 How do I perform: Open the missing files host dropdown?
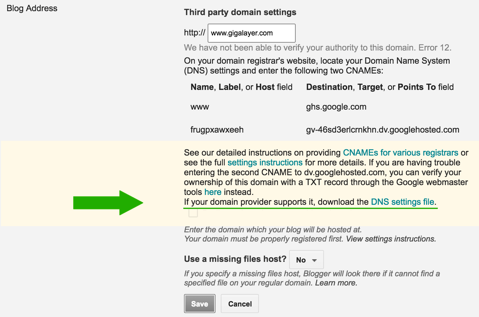[306, 260]
